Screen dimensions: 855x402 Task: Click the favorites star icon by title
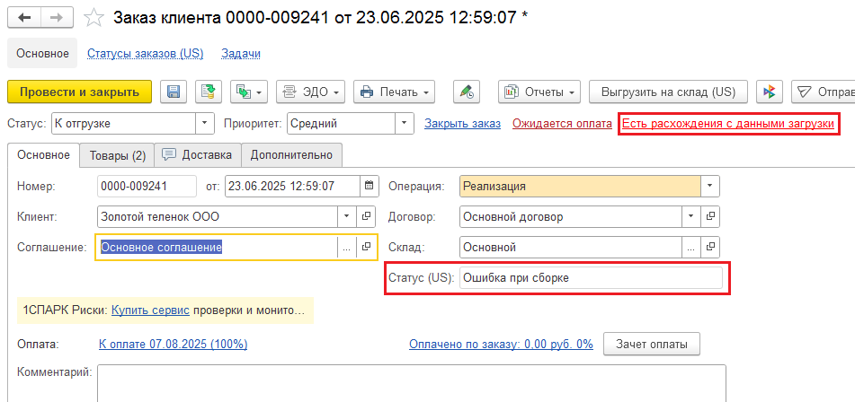(x=94, y=18)
